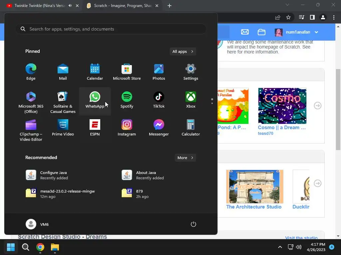
Task: Toggle Chrome side panel
Action: pos(312,17)
